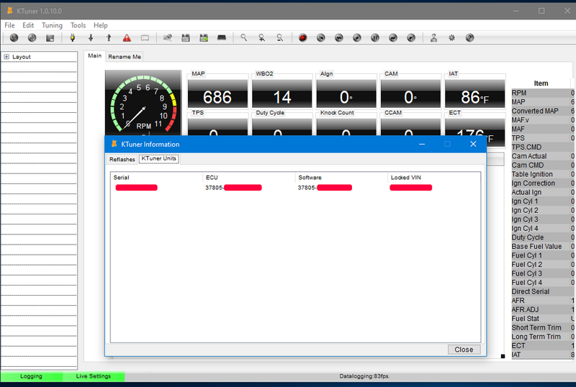576x387 pixels.
Task: Click the first magnifier icon in toolbar
Action: (244, 37)
